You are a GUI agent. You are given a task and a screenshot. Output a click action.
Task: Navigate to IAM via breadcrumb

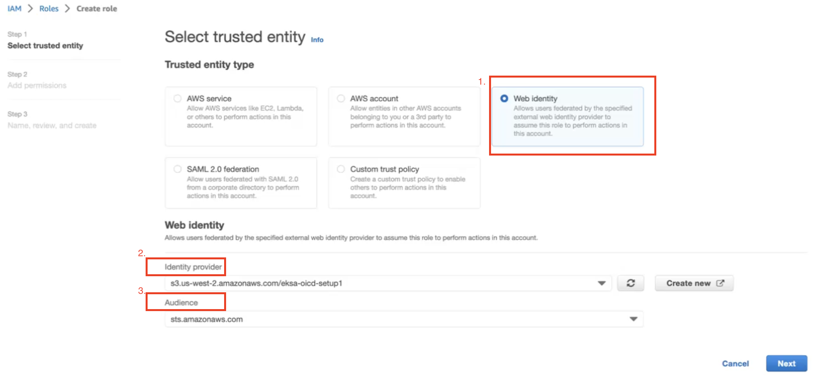(x=14, y=8)
